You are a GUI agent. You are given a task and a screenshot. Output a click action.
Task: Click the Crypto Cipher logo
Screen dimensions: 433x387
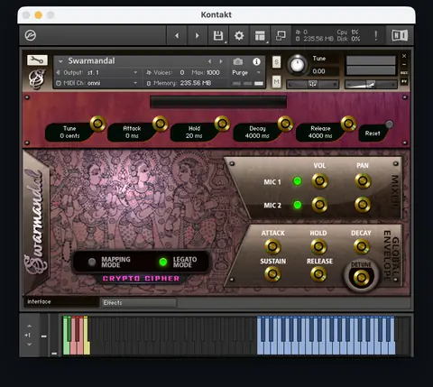(141, 279)
